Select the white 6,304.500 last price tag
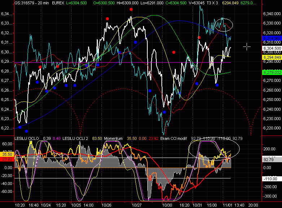This screenshot has width=282, height=208. [271, 48]
